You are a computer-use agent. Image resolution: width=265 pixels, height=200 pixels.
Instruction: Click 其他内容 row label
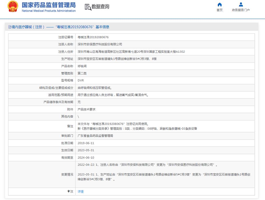pyautogui.click(x=67, y=116)
